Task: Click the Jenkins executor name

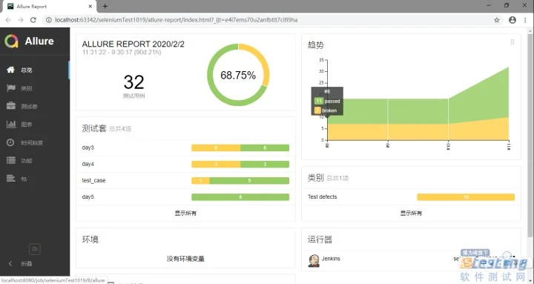Action: (331, 259)
